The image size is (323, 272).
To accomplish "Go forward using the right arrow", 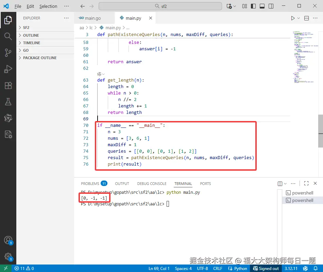I will click(x=91, y=6).
